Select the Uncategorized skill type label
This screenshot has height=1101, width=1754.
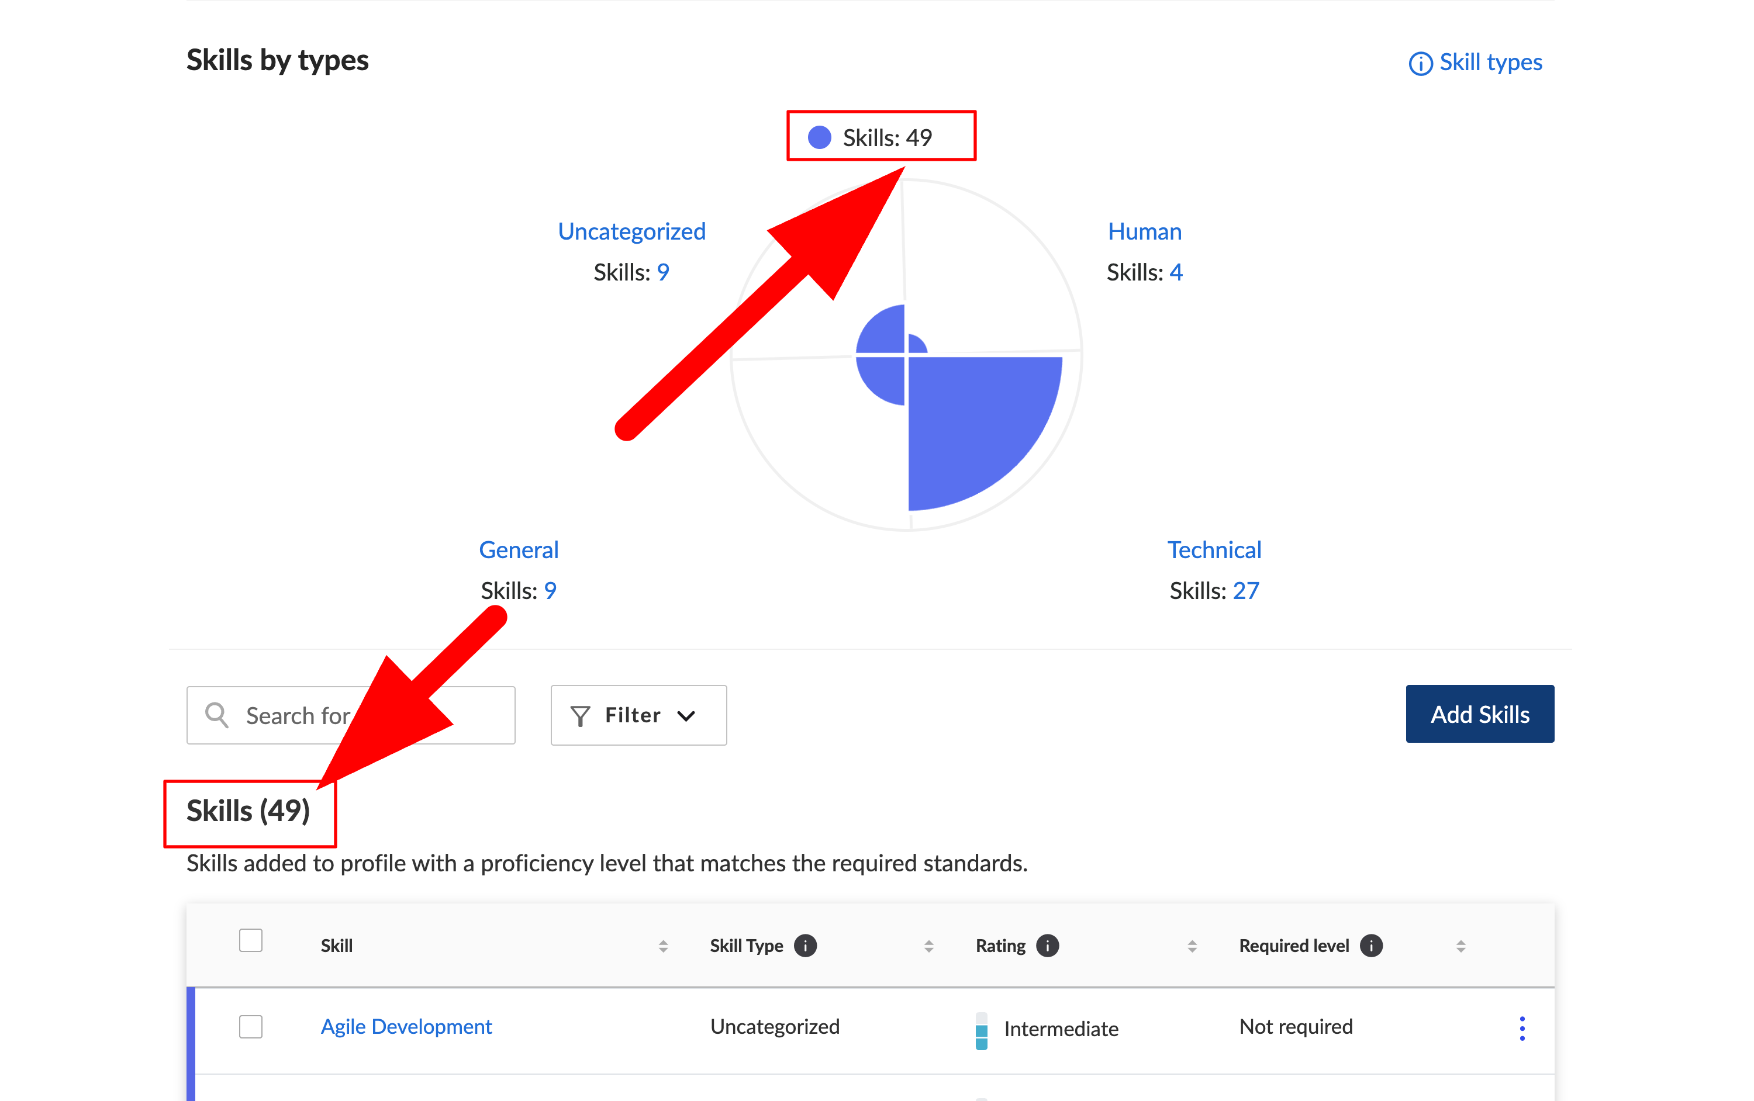pyautogui.click(x=631, y=231)
